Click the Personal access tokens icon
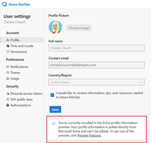This screenshot has width=151, height=143. [x=8, y=93]
